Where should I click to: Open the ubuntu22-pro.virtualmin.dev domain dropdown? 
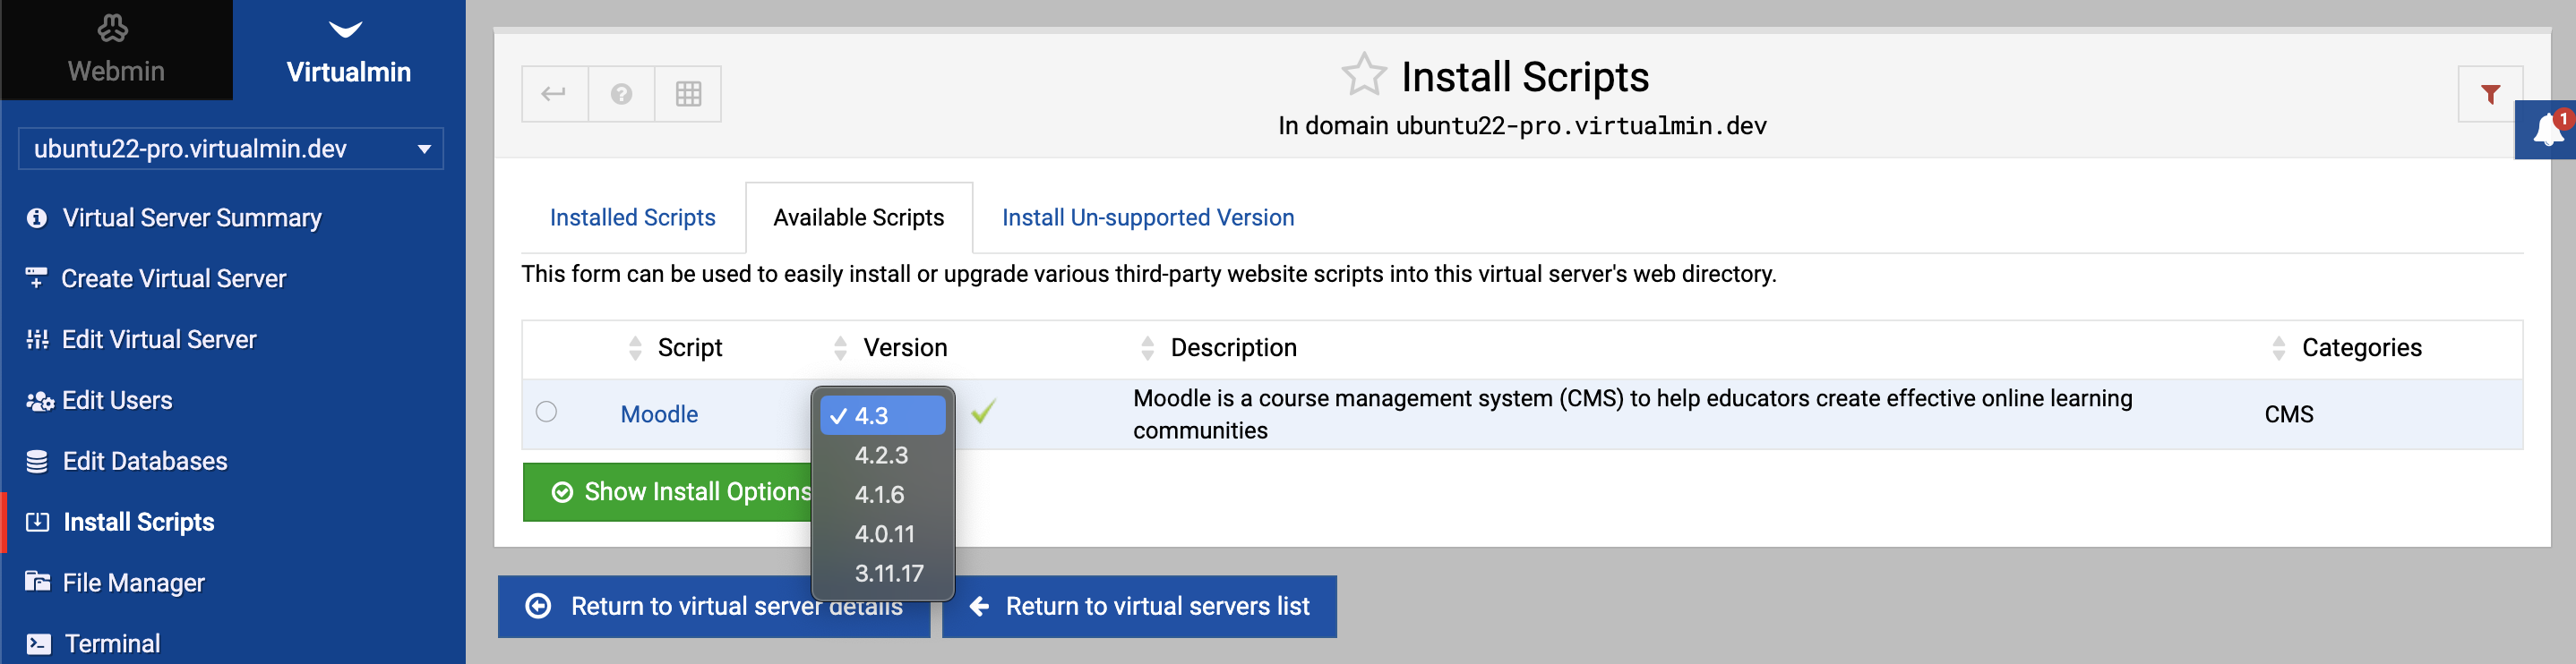tap(231, 149)
